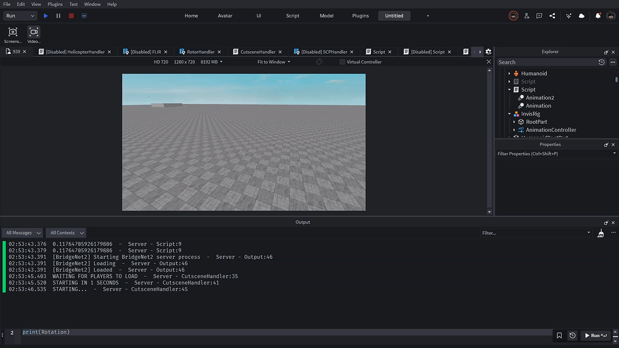Click the device rotate orientation icon

click(319, 62)
